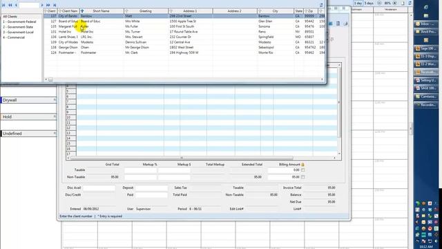This screenshot has height=249, width=442.
Task: Select 3 - Government-Local client type
Action: 19,33
